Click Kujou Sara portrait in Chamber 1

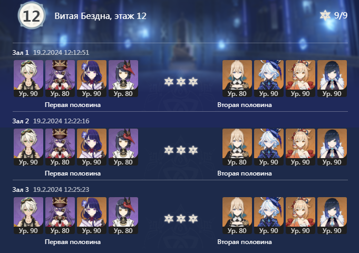(123, 79)
